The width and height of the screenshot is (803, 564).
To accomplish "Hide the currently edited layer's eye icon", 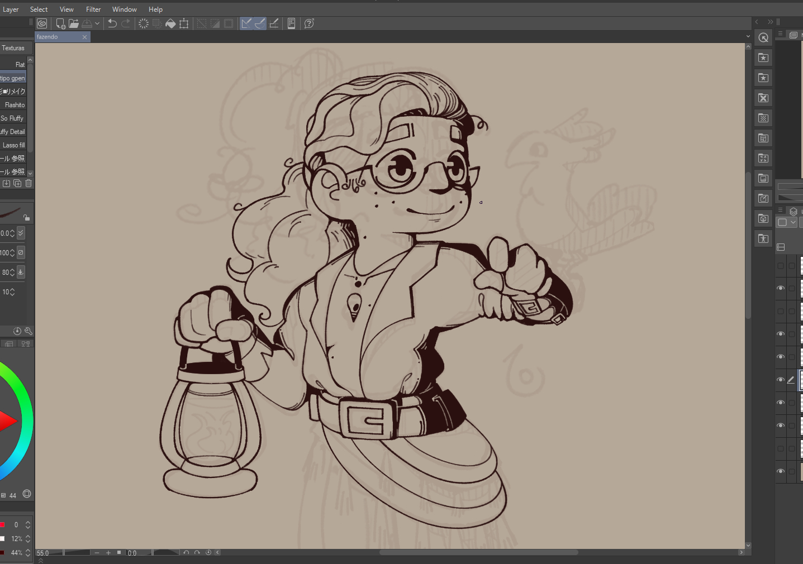I will pyautogui.click(x=781, y=380).
